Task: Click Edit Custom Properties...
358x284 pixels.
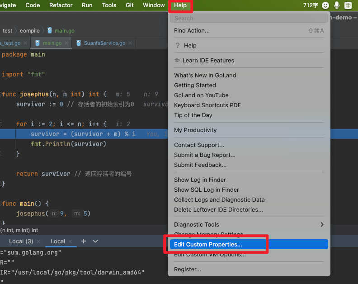Action: [x=249, y=245]
